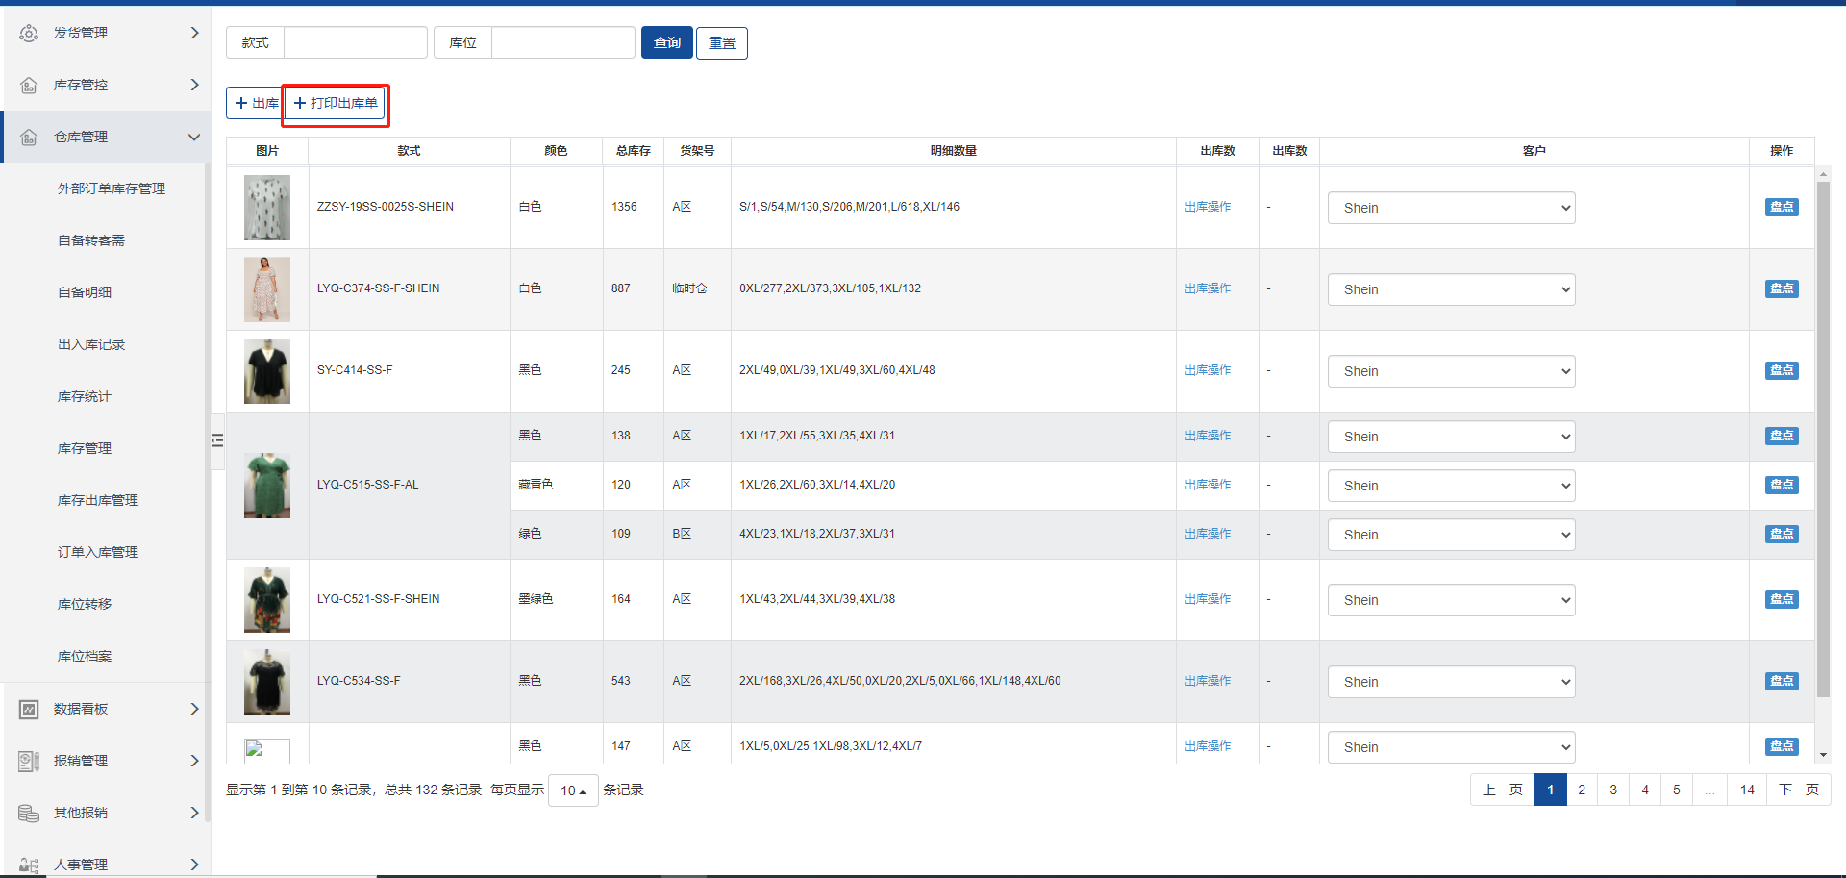Collapse the 仓库管理 menu chevron
Image resolution: width=1846 pixels, height=878 pixels.
click(x=194, y=138)
